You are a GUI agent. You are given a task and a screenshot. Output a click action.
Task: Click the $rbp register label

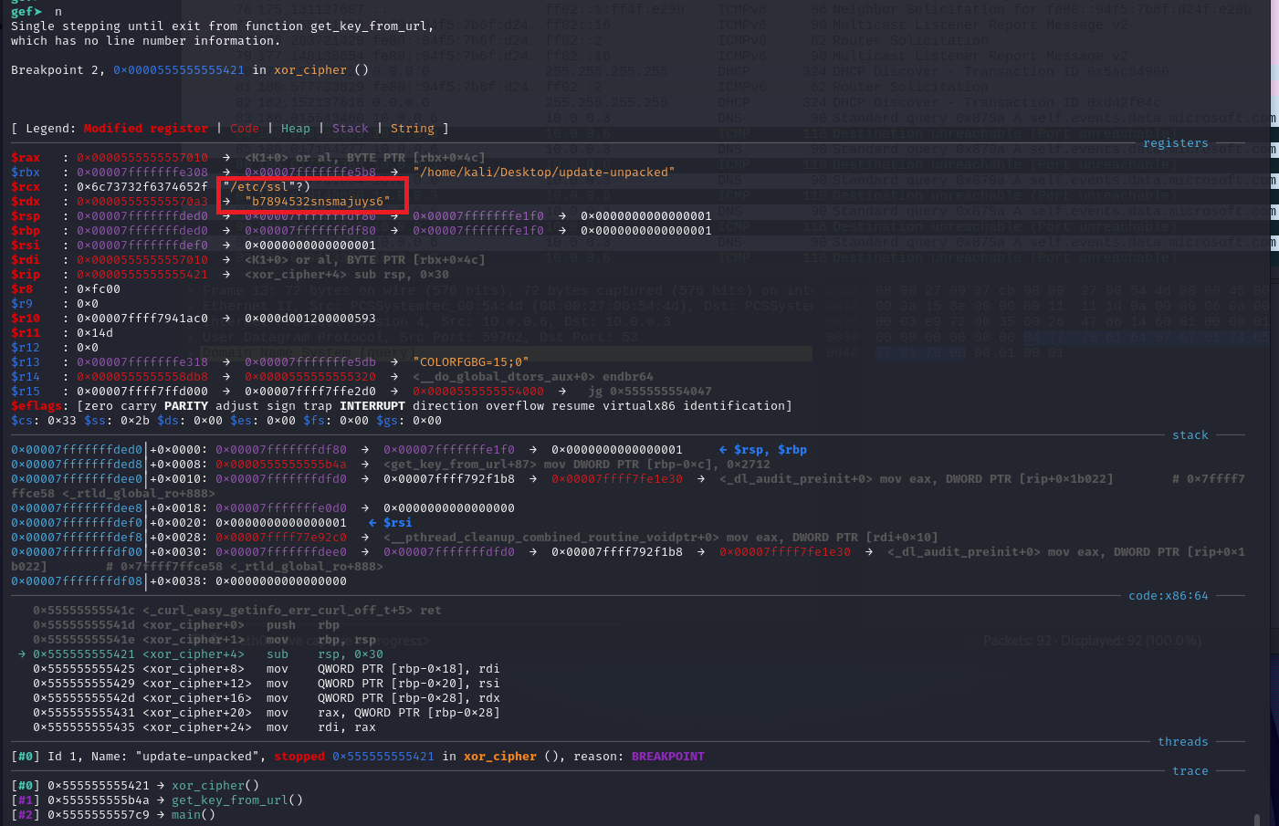(x=26, y=231)
